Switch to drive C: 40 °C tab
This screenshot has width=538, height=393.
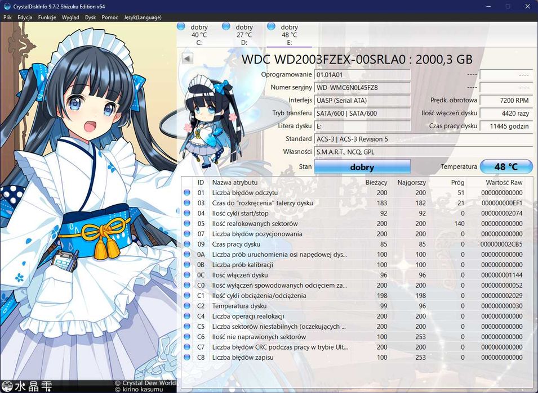[x=199, y=34]
